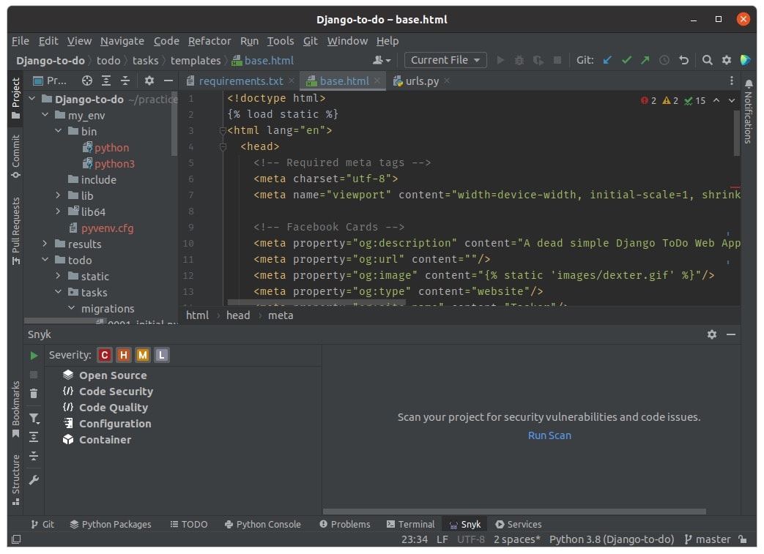
Task: Clean all Snyk results with trash icon
Action: point(34,393)
